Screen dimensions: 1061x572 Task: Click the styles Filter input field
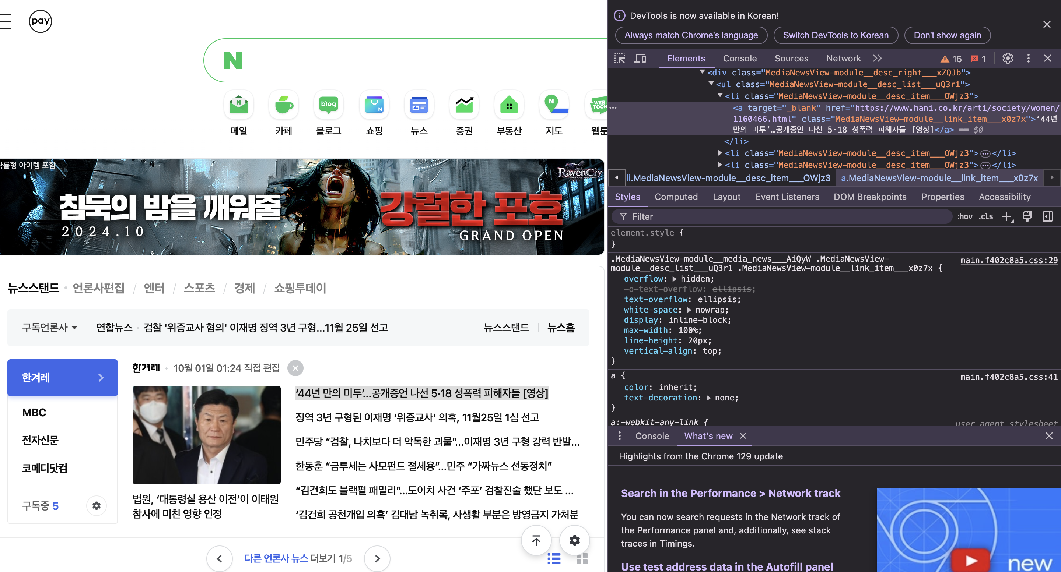point(782,216)
